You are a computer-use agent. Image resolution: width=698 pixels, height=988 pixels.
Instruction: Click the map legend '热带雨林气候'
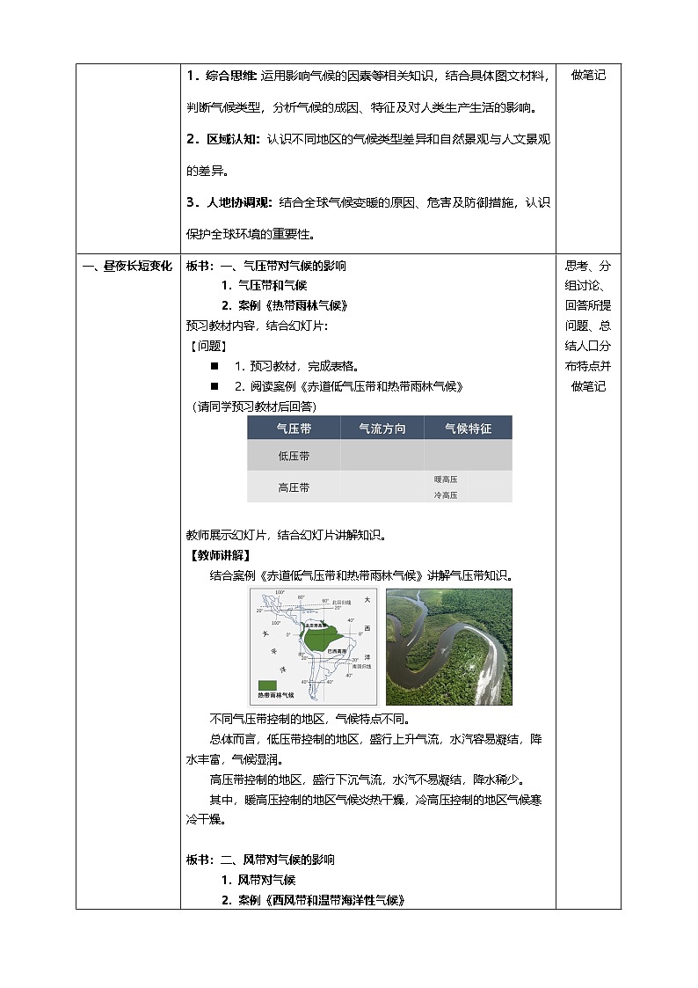pos(276,694)
